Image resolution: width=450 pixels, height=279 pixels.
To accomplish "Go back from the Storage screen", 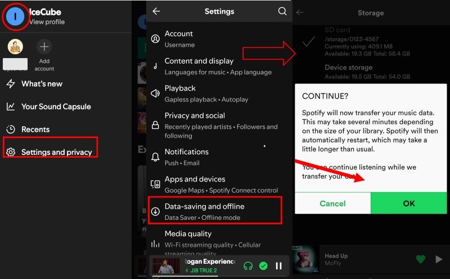I will 300,12.
